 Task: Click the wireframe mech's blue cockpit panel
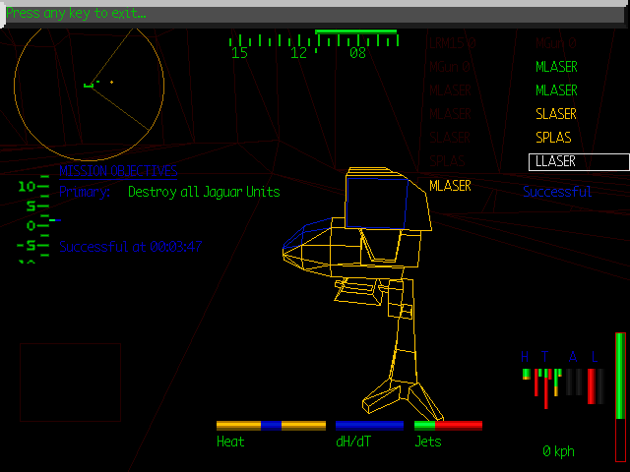(x=376, y=204)
